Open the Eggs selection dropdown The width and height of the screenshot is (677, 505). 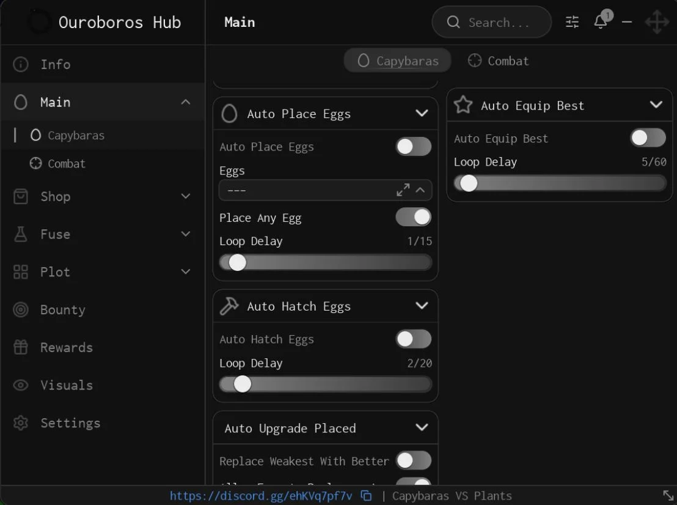pos(326,190)
